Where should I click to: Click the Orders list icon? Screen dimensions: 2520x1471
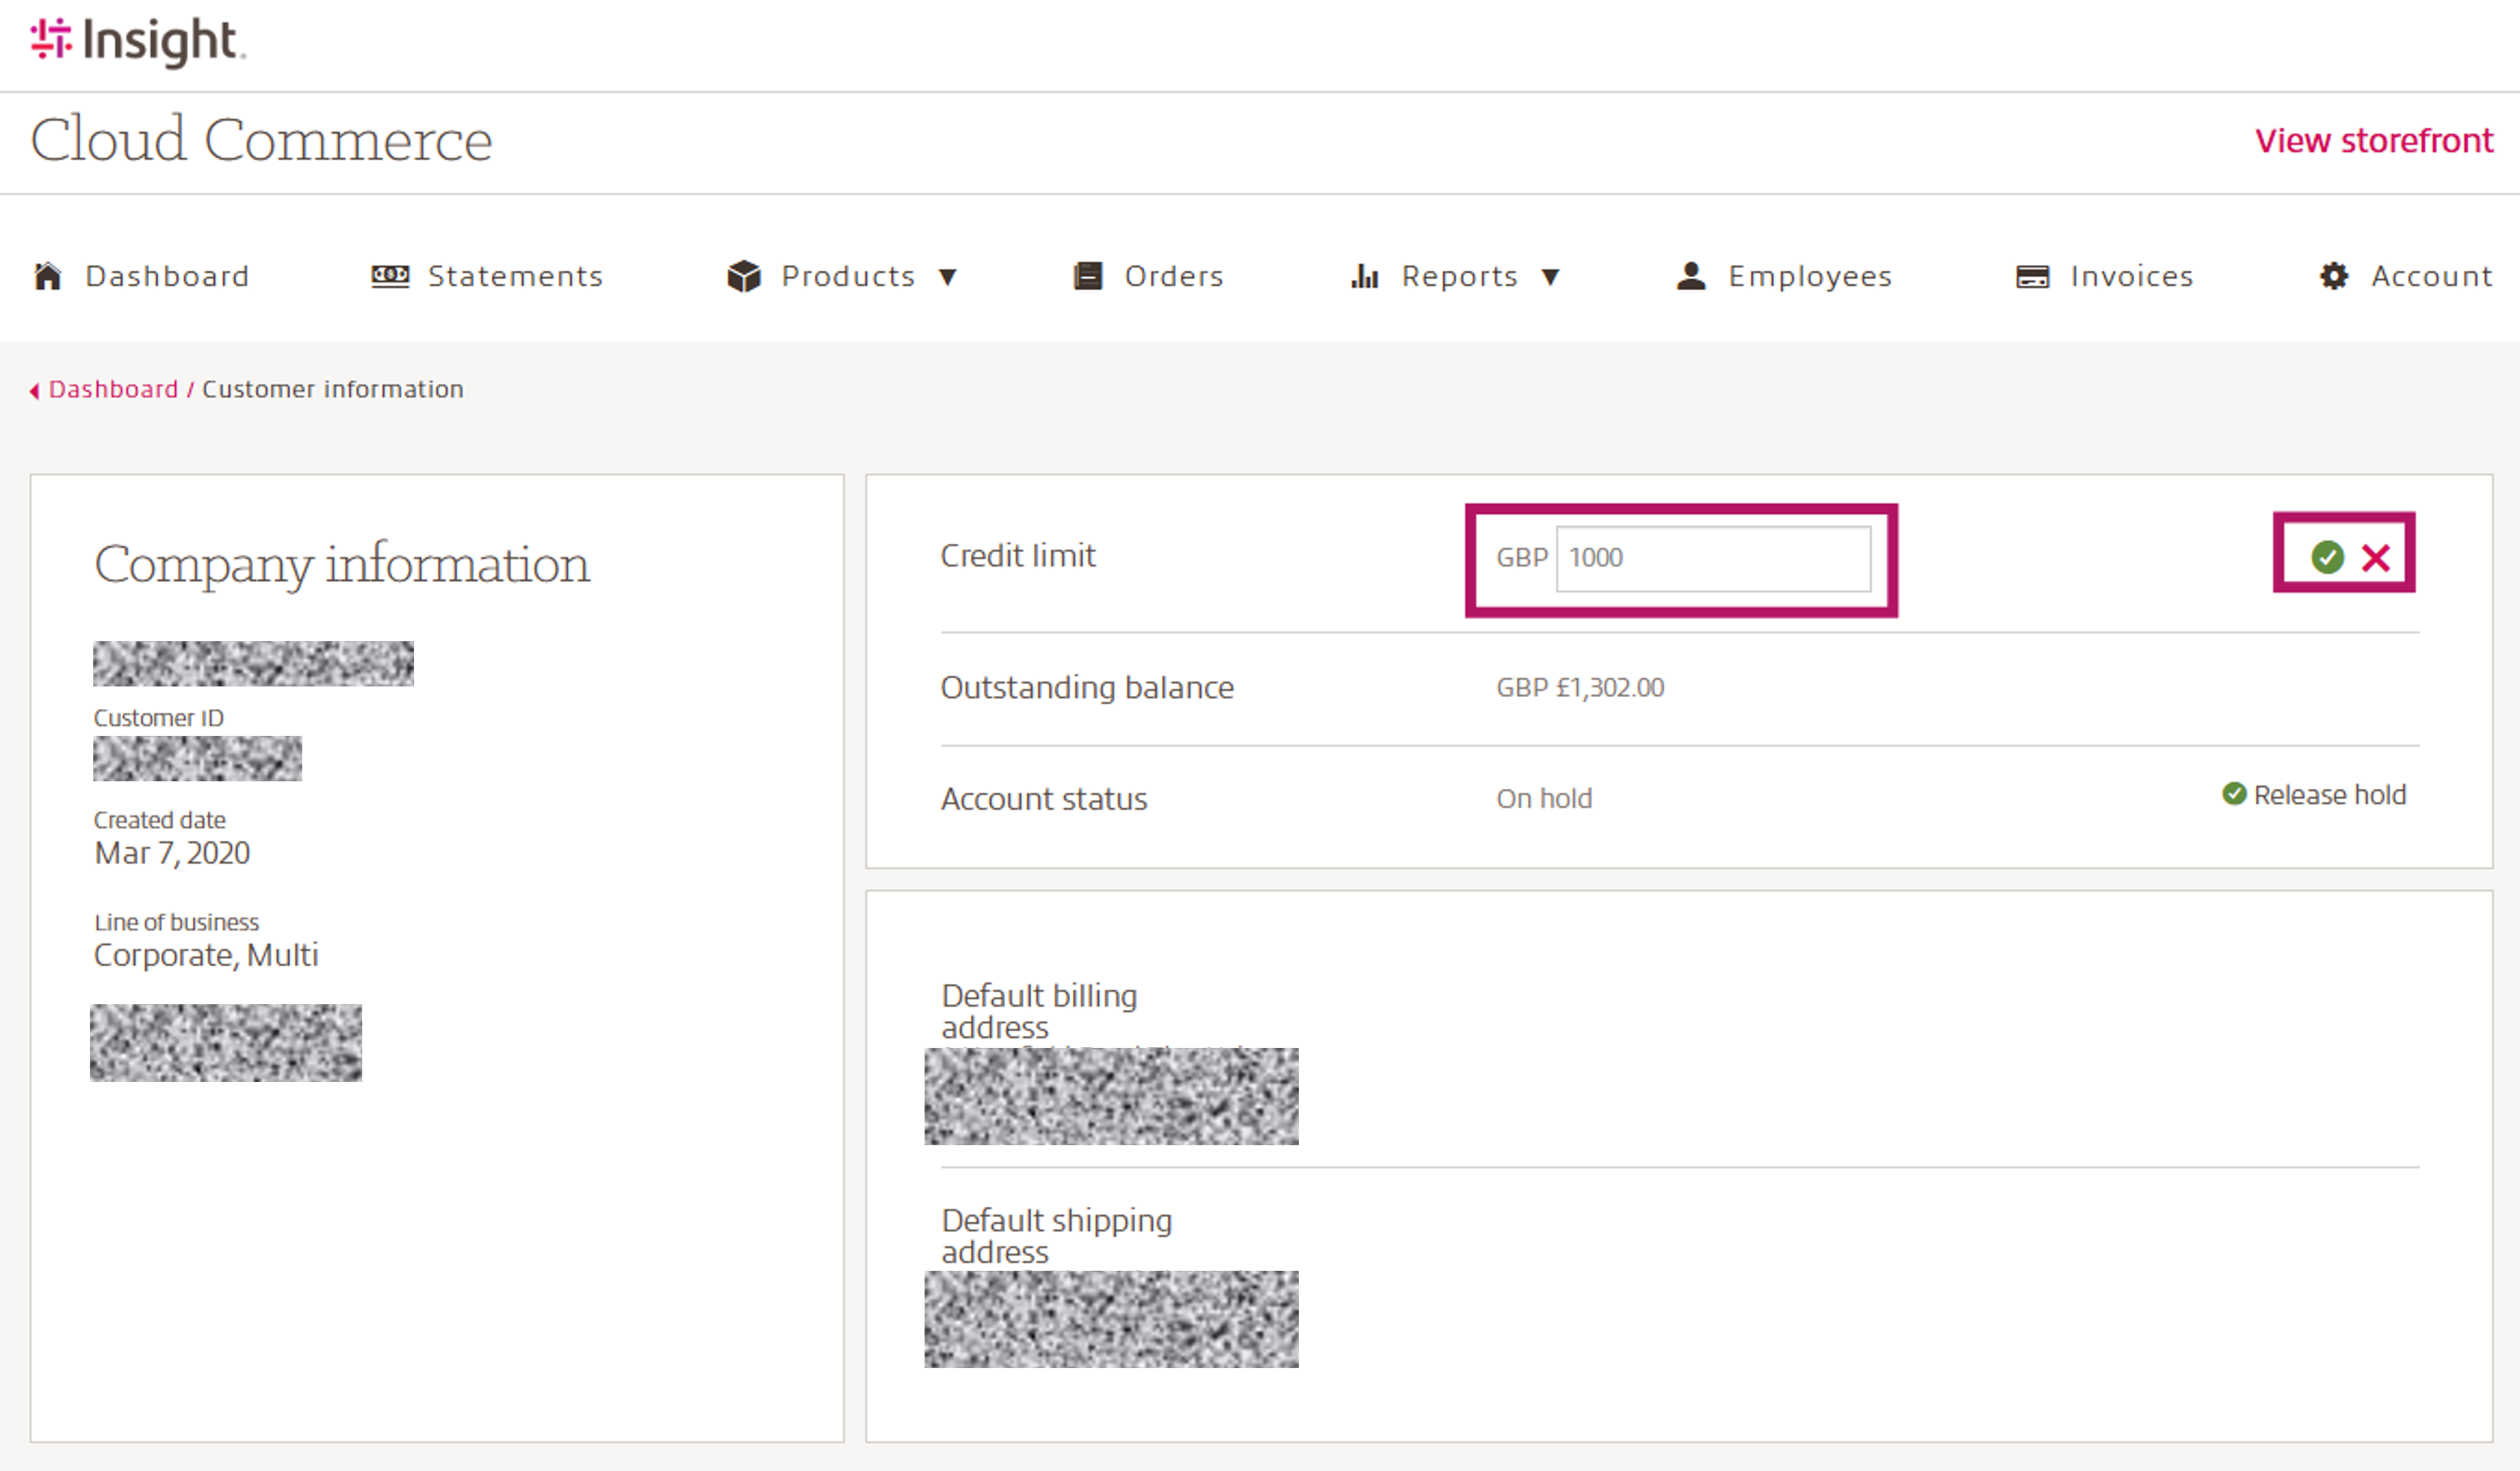1087,276
